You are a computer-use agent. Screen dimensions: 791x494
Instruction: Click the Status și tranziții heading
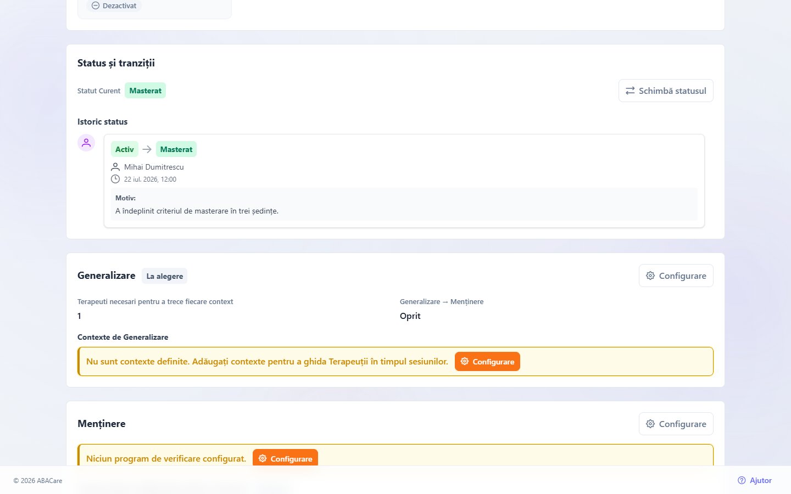(116, 63)
